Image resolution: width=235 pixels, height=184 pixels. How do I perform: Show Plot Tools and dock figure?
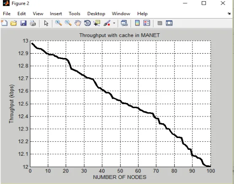(x=169, y=23)
